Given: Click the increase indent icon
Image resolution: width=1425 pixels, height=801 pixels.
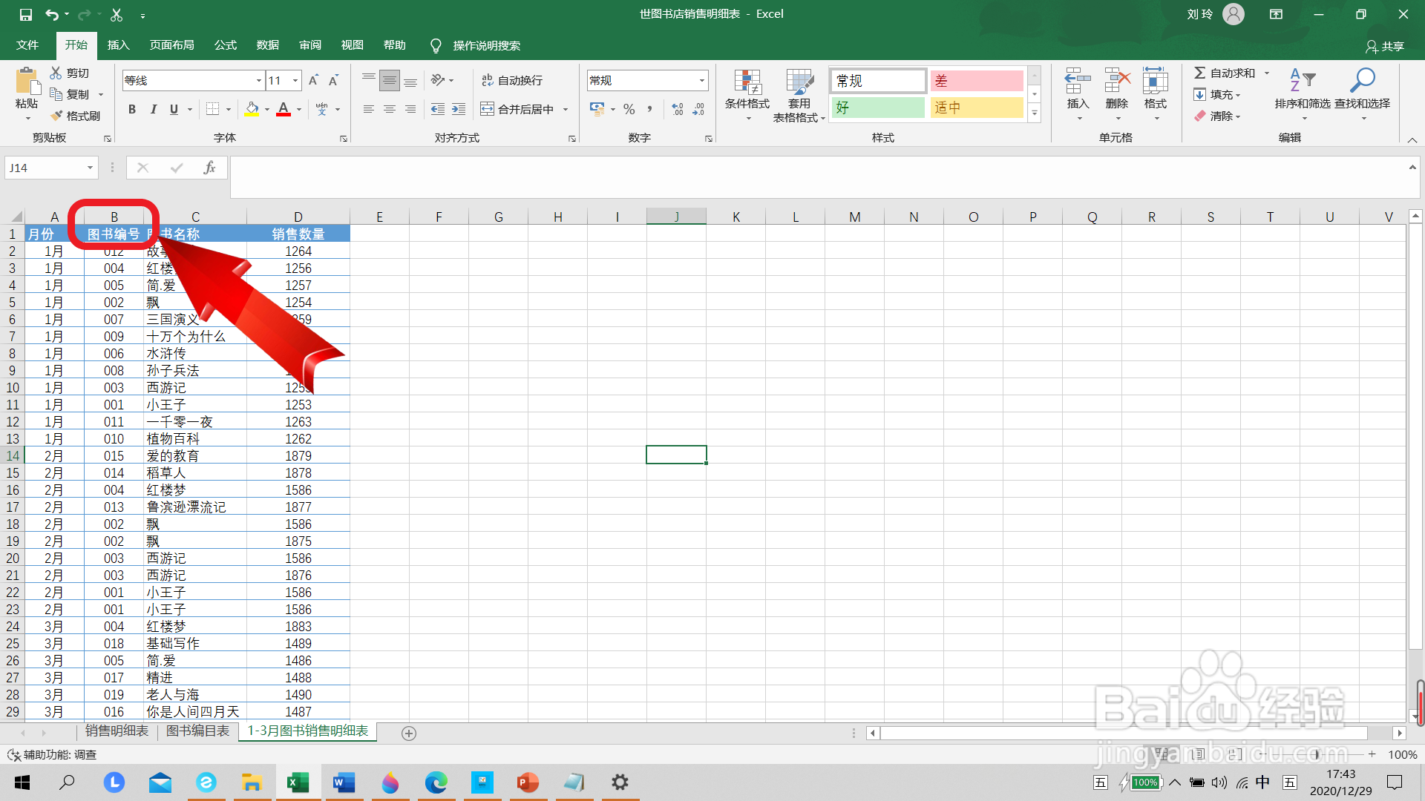Looking at the screenshot, I should [459, 109].
